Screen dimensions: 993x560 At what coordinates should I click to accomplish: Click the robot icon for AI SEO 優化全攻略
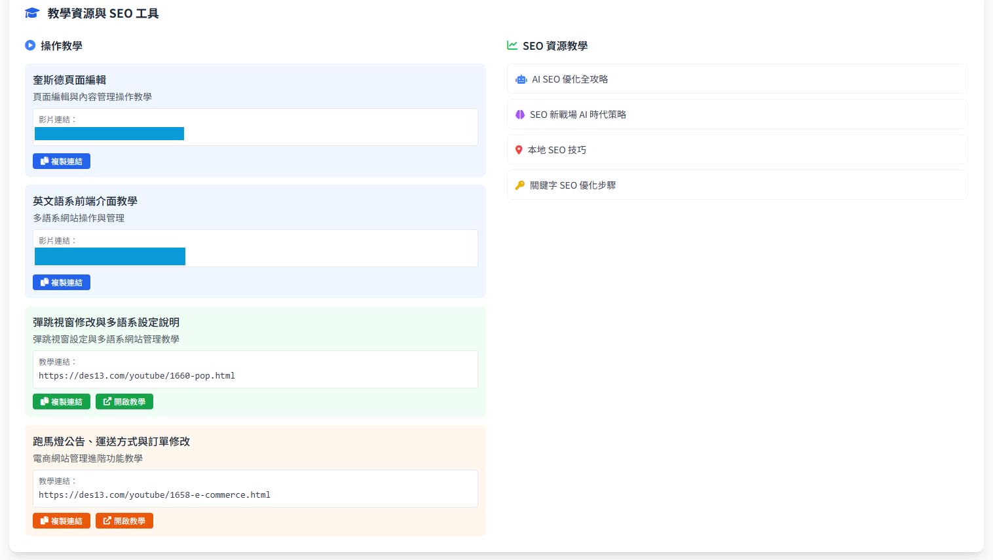[x=521, y=79]
